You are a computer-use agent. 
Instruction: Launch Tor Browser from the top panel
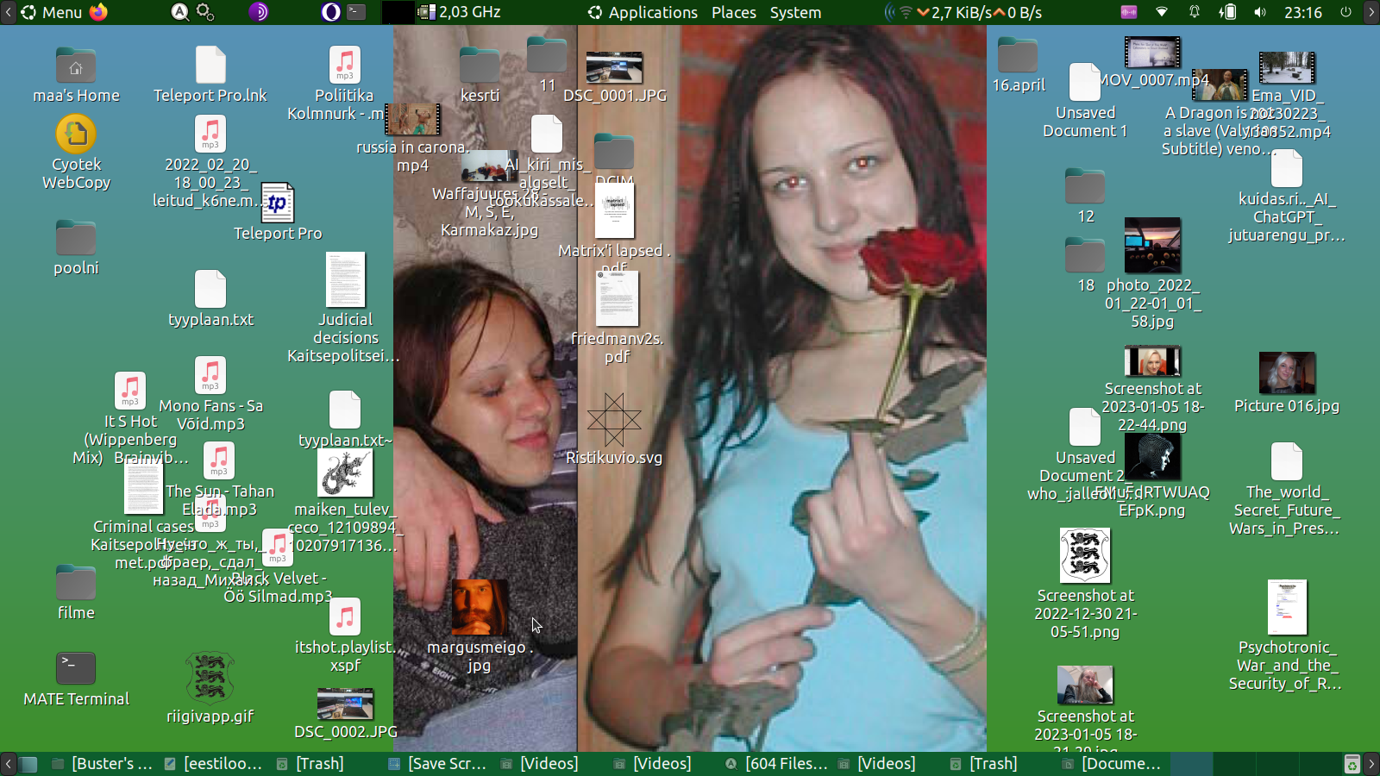click(258, 12)
